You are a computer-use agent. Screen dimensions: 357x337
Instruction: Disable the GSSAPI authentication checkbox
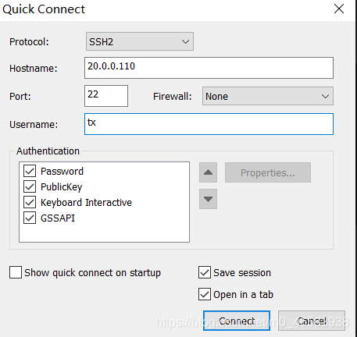pos(30,218)
